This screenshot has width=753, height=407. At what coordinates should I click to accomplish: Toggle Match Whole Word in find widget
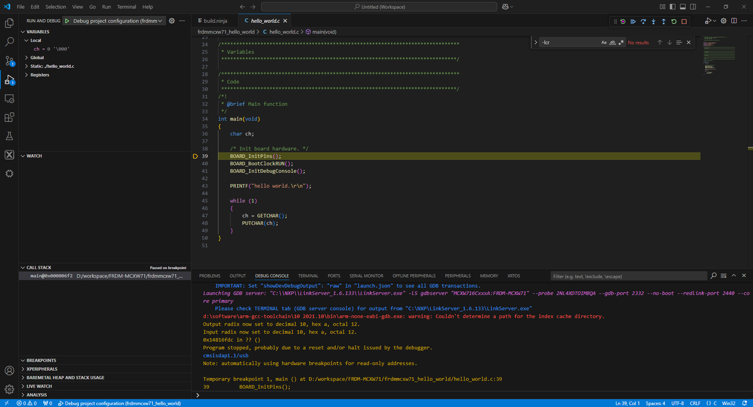(x=612, y=42)
